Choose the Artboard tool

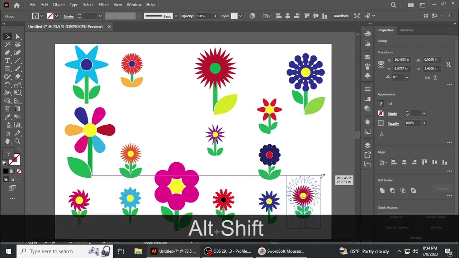pyautogui.click(x=7, y=133)
